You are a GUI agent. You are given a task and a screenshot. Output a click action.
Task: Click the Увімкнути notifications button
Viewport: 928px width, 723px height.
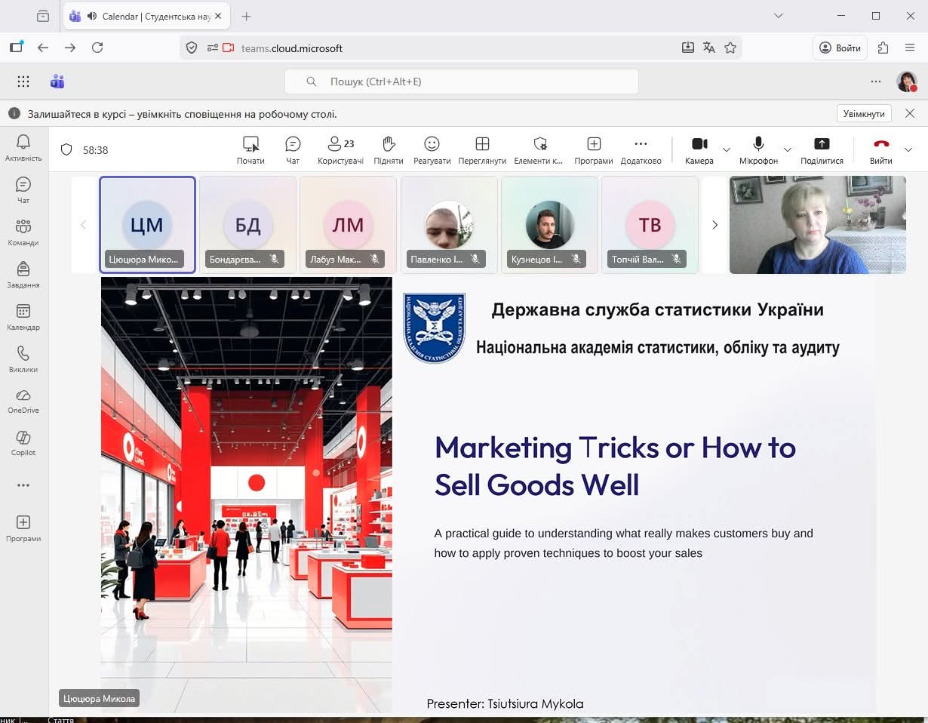coord(864,113)
